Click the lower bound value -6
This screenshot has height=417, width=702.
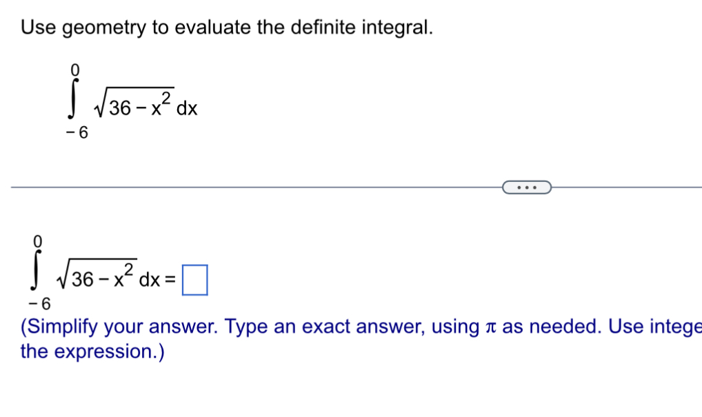[x=76, y=131]
